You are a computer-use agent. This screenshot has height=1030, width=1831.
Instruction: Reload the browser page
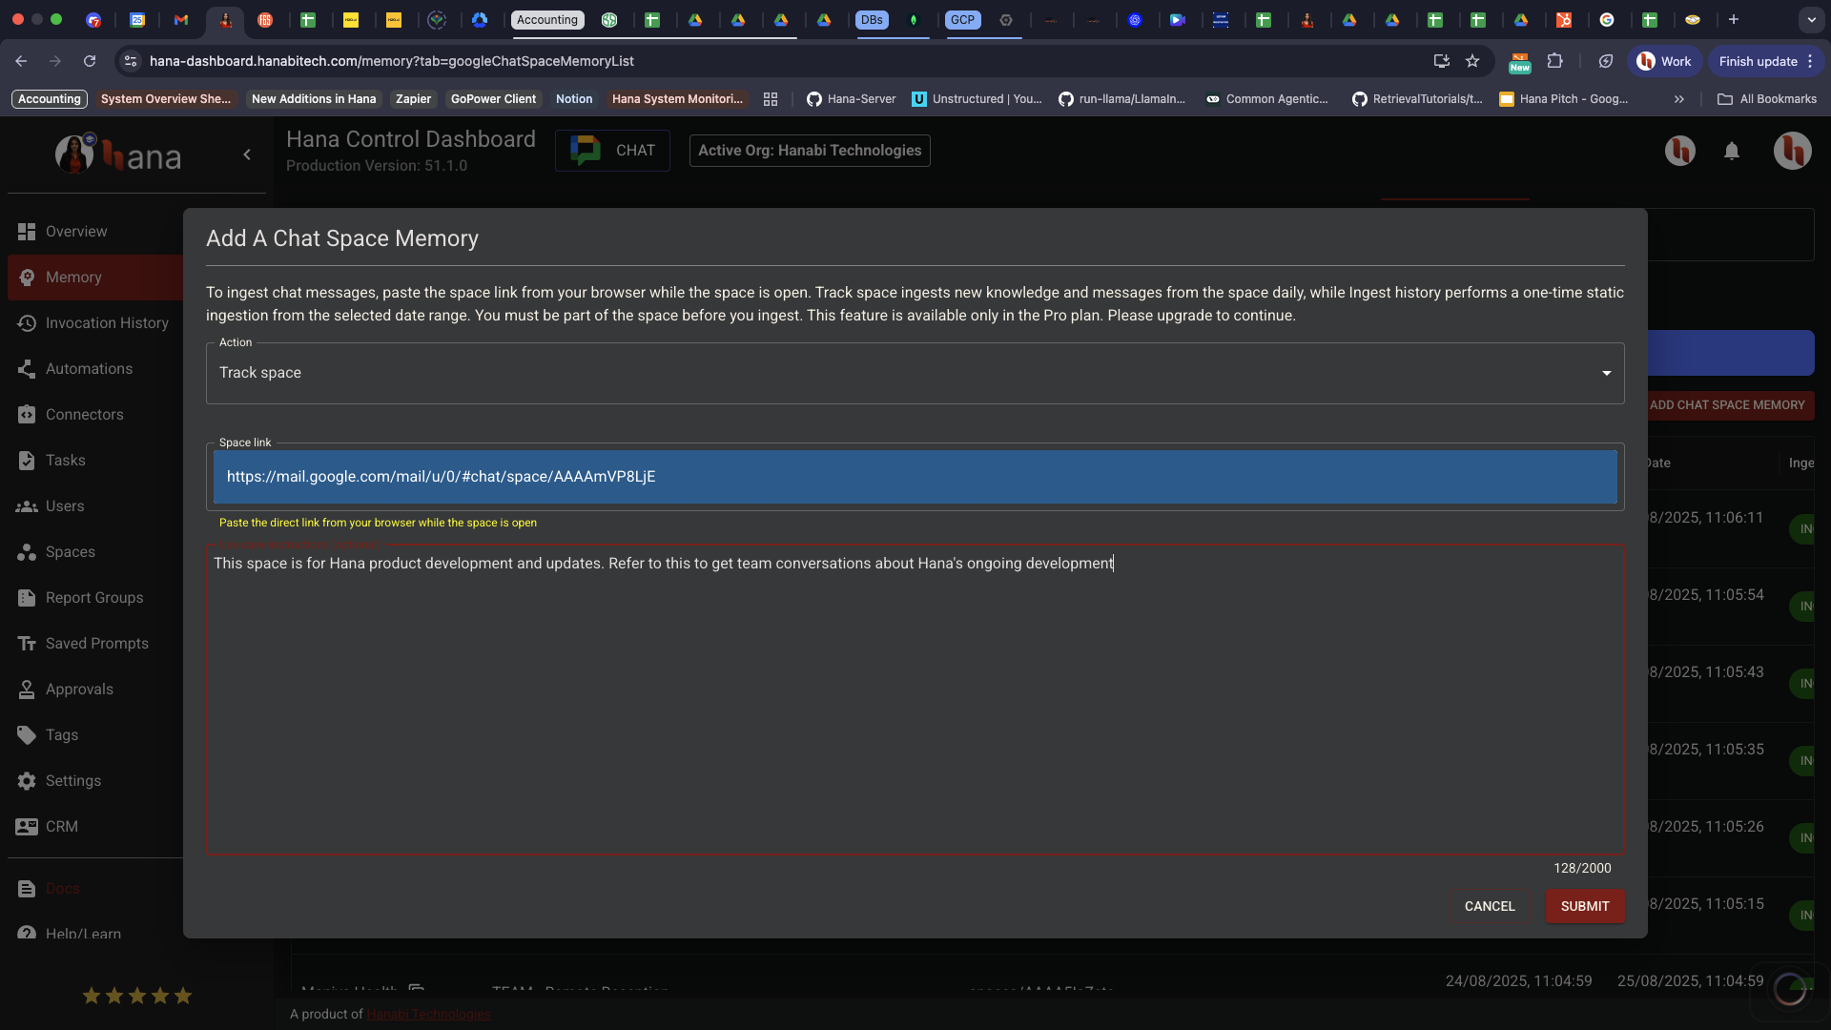(x=90, y=61)
